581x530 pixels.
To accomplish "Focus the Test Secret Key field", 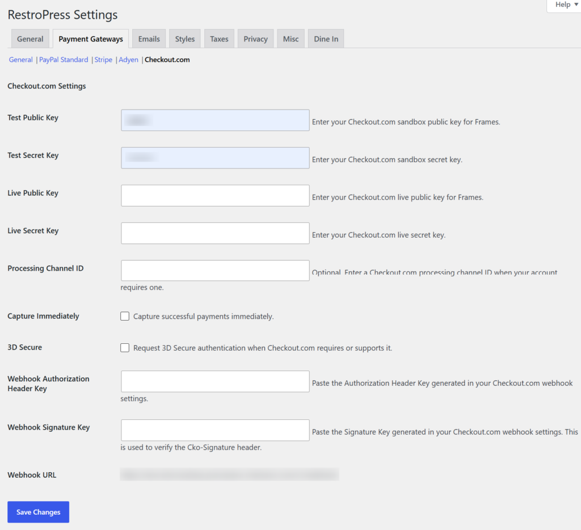I will 215,158.
